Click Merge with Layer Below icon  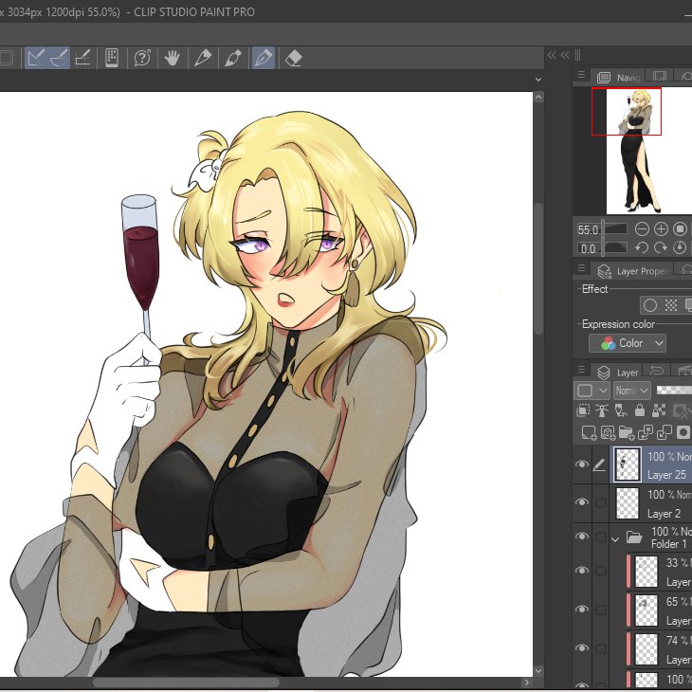(664, 432)
